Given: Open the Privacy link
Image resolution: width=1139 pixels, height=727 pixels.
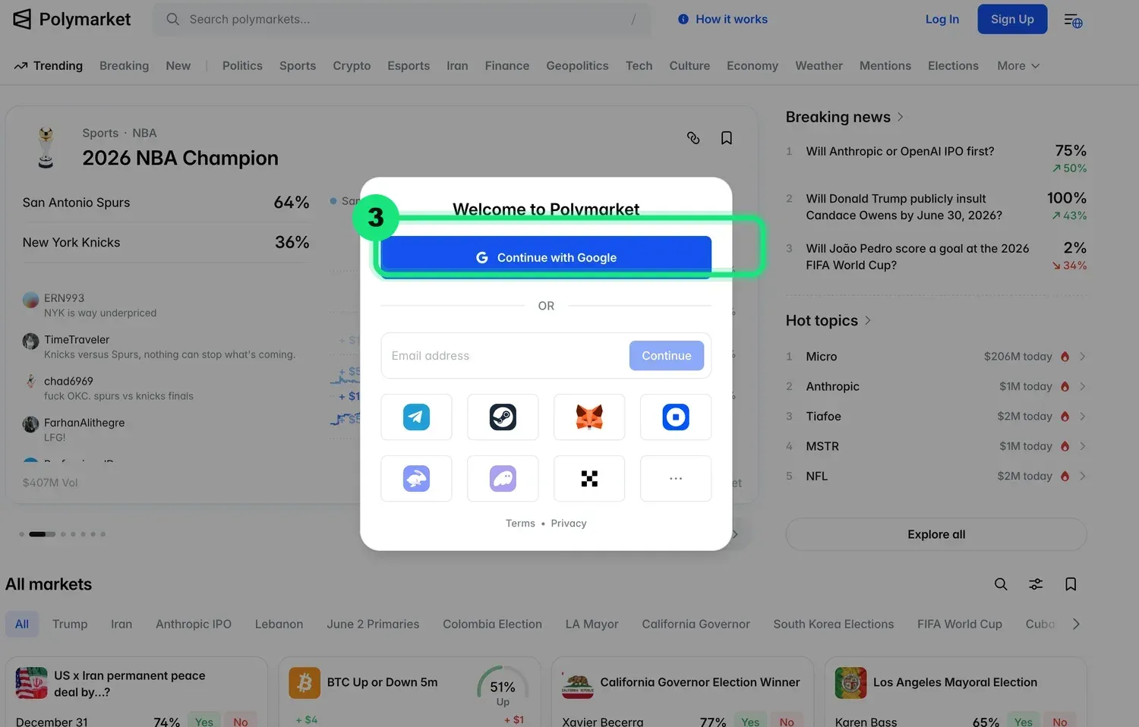Looking at the screenshot, I should coord(569,524).
